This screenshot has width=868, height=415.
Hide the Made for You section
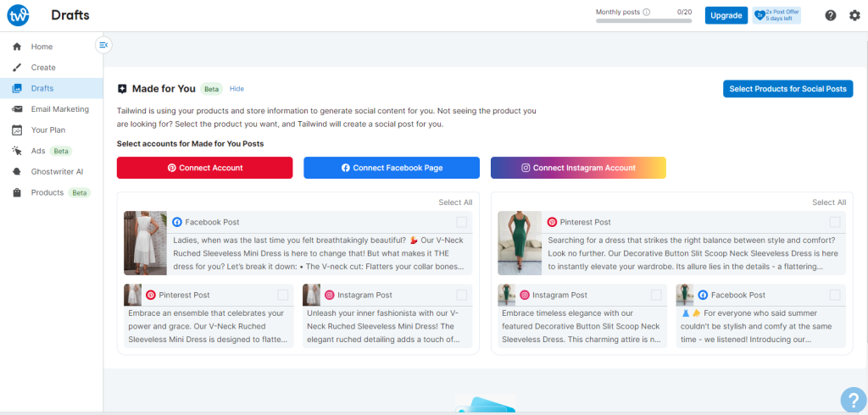tap(237, 89)
